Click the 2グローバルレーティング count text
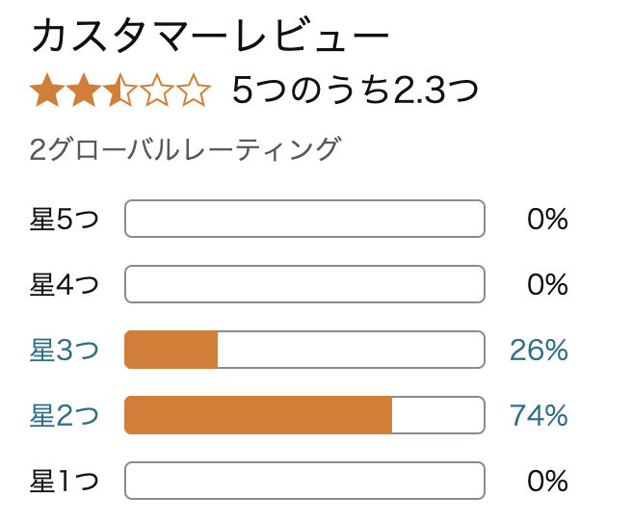The image size is (632, 522). click(x=185, y=149)
